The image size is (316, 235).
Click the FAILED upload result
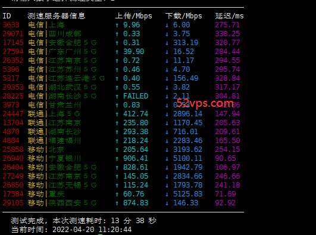tap(136, 96)
